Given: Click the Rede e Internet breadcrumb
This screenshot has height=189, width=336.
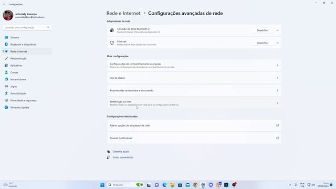Looking at the screenshot, I should (123, 13).
